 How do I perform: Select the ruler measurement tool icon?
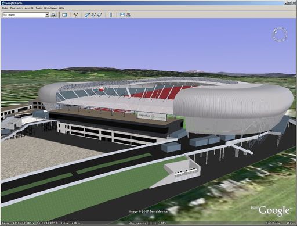(111, 15)
